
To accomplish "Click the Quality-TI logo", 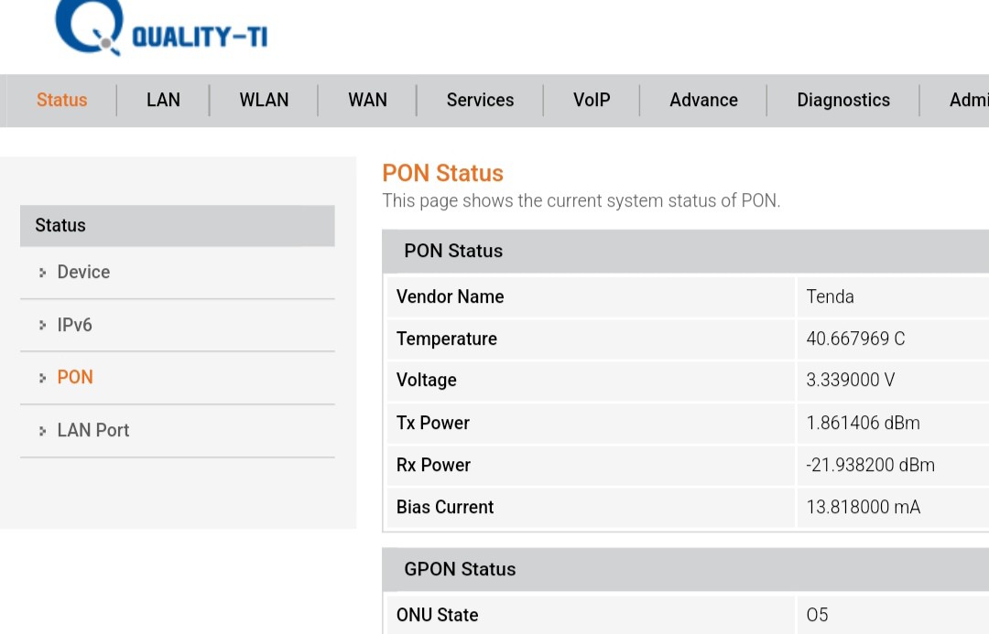I will (x=160, y=29).
